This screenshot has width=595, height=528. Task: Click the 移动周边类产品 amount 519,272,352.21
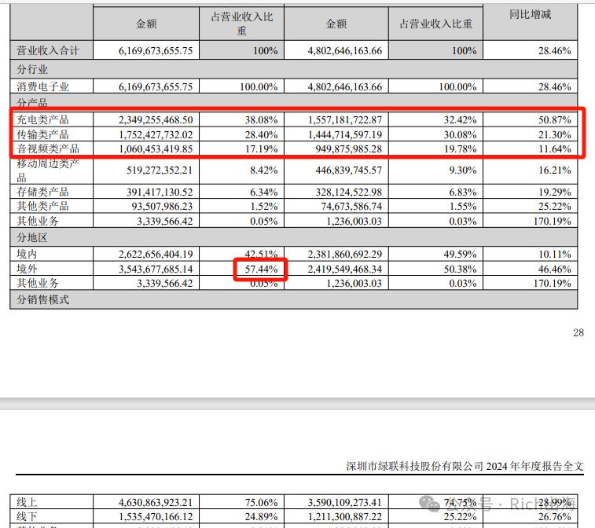[x=160, y=170]
